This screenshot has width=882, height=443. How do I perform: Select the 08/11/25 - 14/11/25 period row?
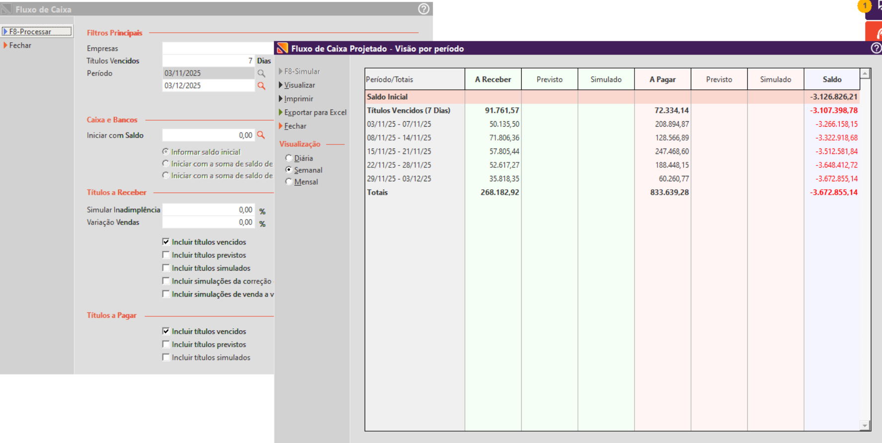tap(612, 138)
